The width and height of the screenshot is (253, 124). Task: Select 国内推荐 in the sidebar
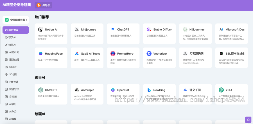[16, 30]
